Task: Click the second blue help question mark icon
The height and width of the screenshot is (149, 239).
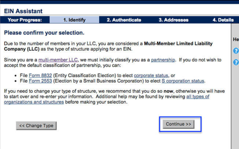Action: tap(236, 62)
